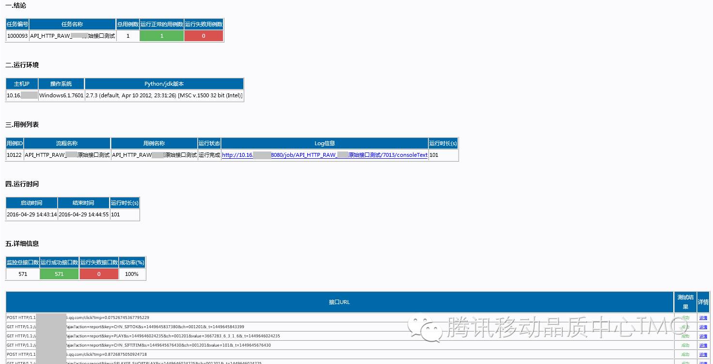
Task: Select the POST URL with tmp=0.07526745367795229
Action: [x=78, y=318]
